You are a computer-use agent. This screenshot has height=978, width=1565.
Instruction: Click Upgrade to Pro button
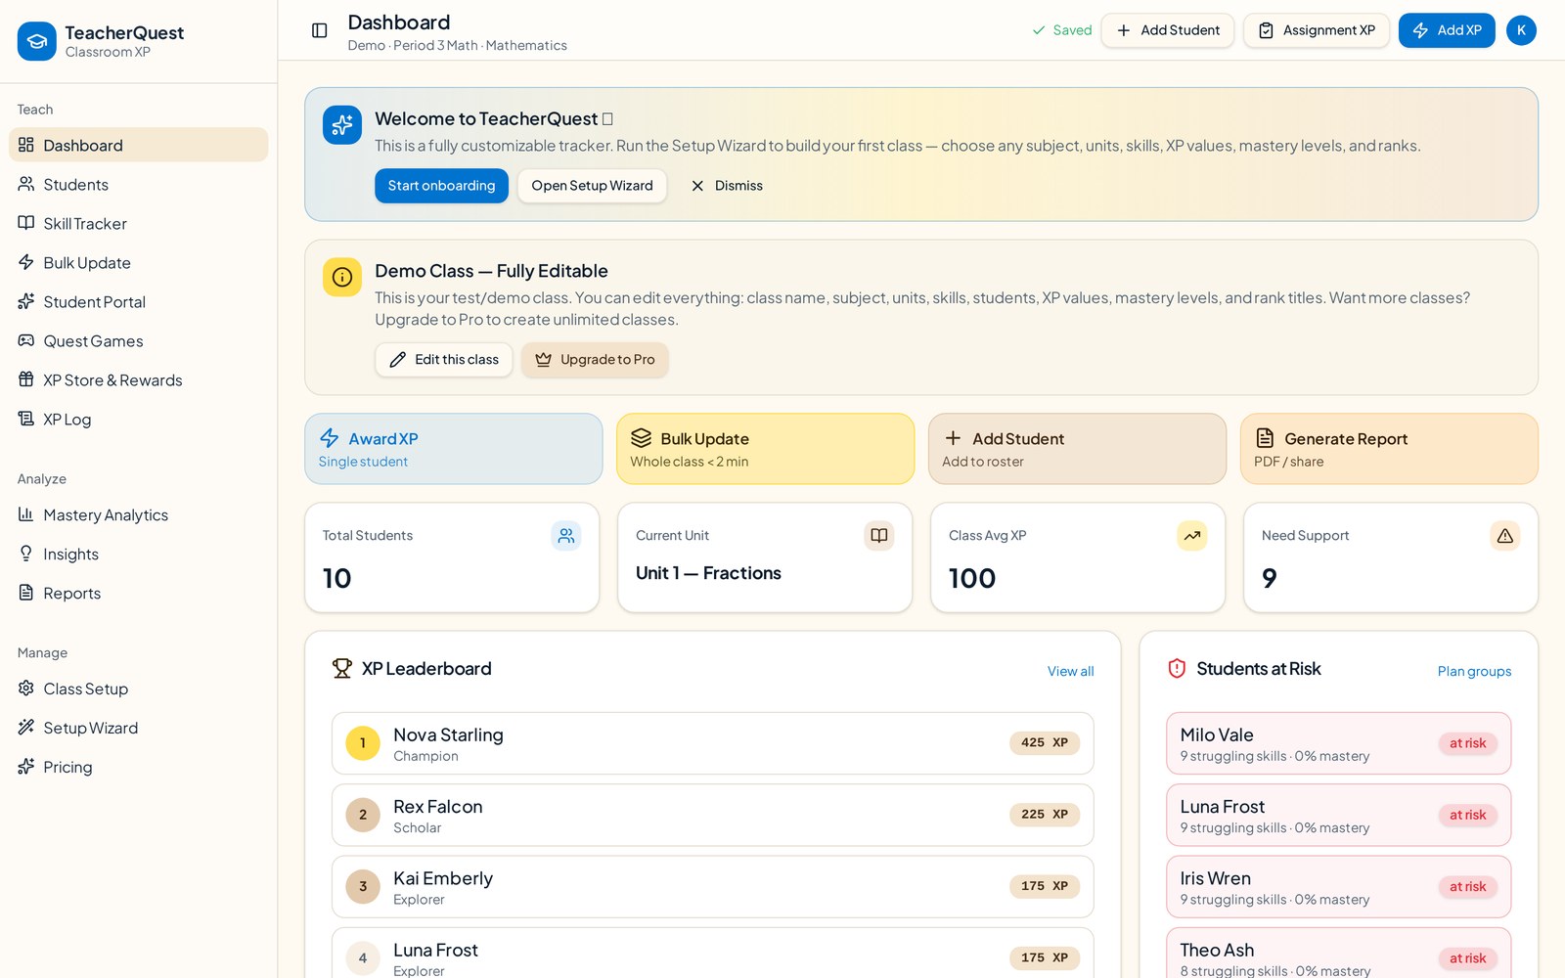pos(595,360)
